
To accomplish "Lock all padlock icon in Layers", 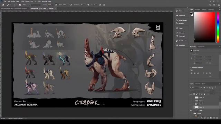I will point(204,94).
